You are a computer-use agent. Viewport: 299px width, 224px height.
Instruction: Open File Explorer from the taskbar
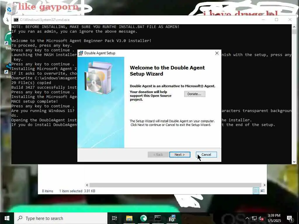[129, 218]
